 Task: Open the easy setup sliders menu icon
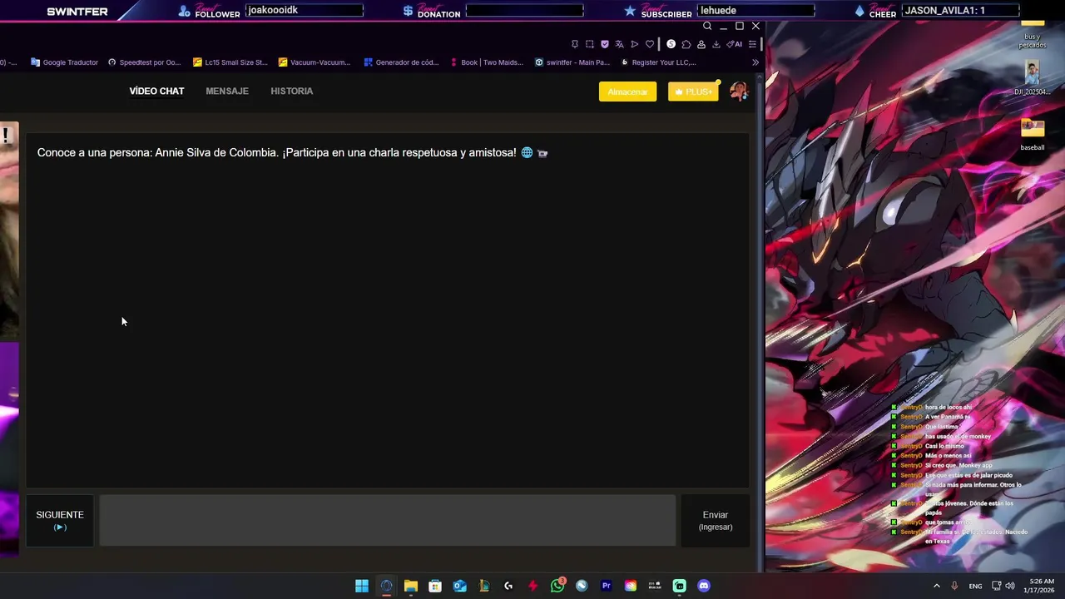(752, 44)
